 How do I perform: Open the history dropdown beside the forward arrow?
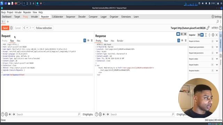point(33,28)
